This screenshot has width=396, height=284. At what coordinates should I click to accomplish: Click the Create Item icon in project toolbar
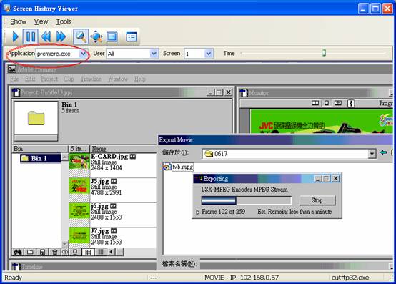point(42,252)
